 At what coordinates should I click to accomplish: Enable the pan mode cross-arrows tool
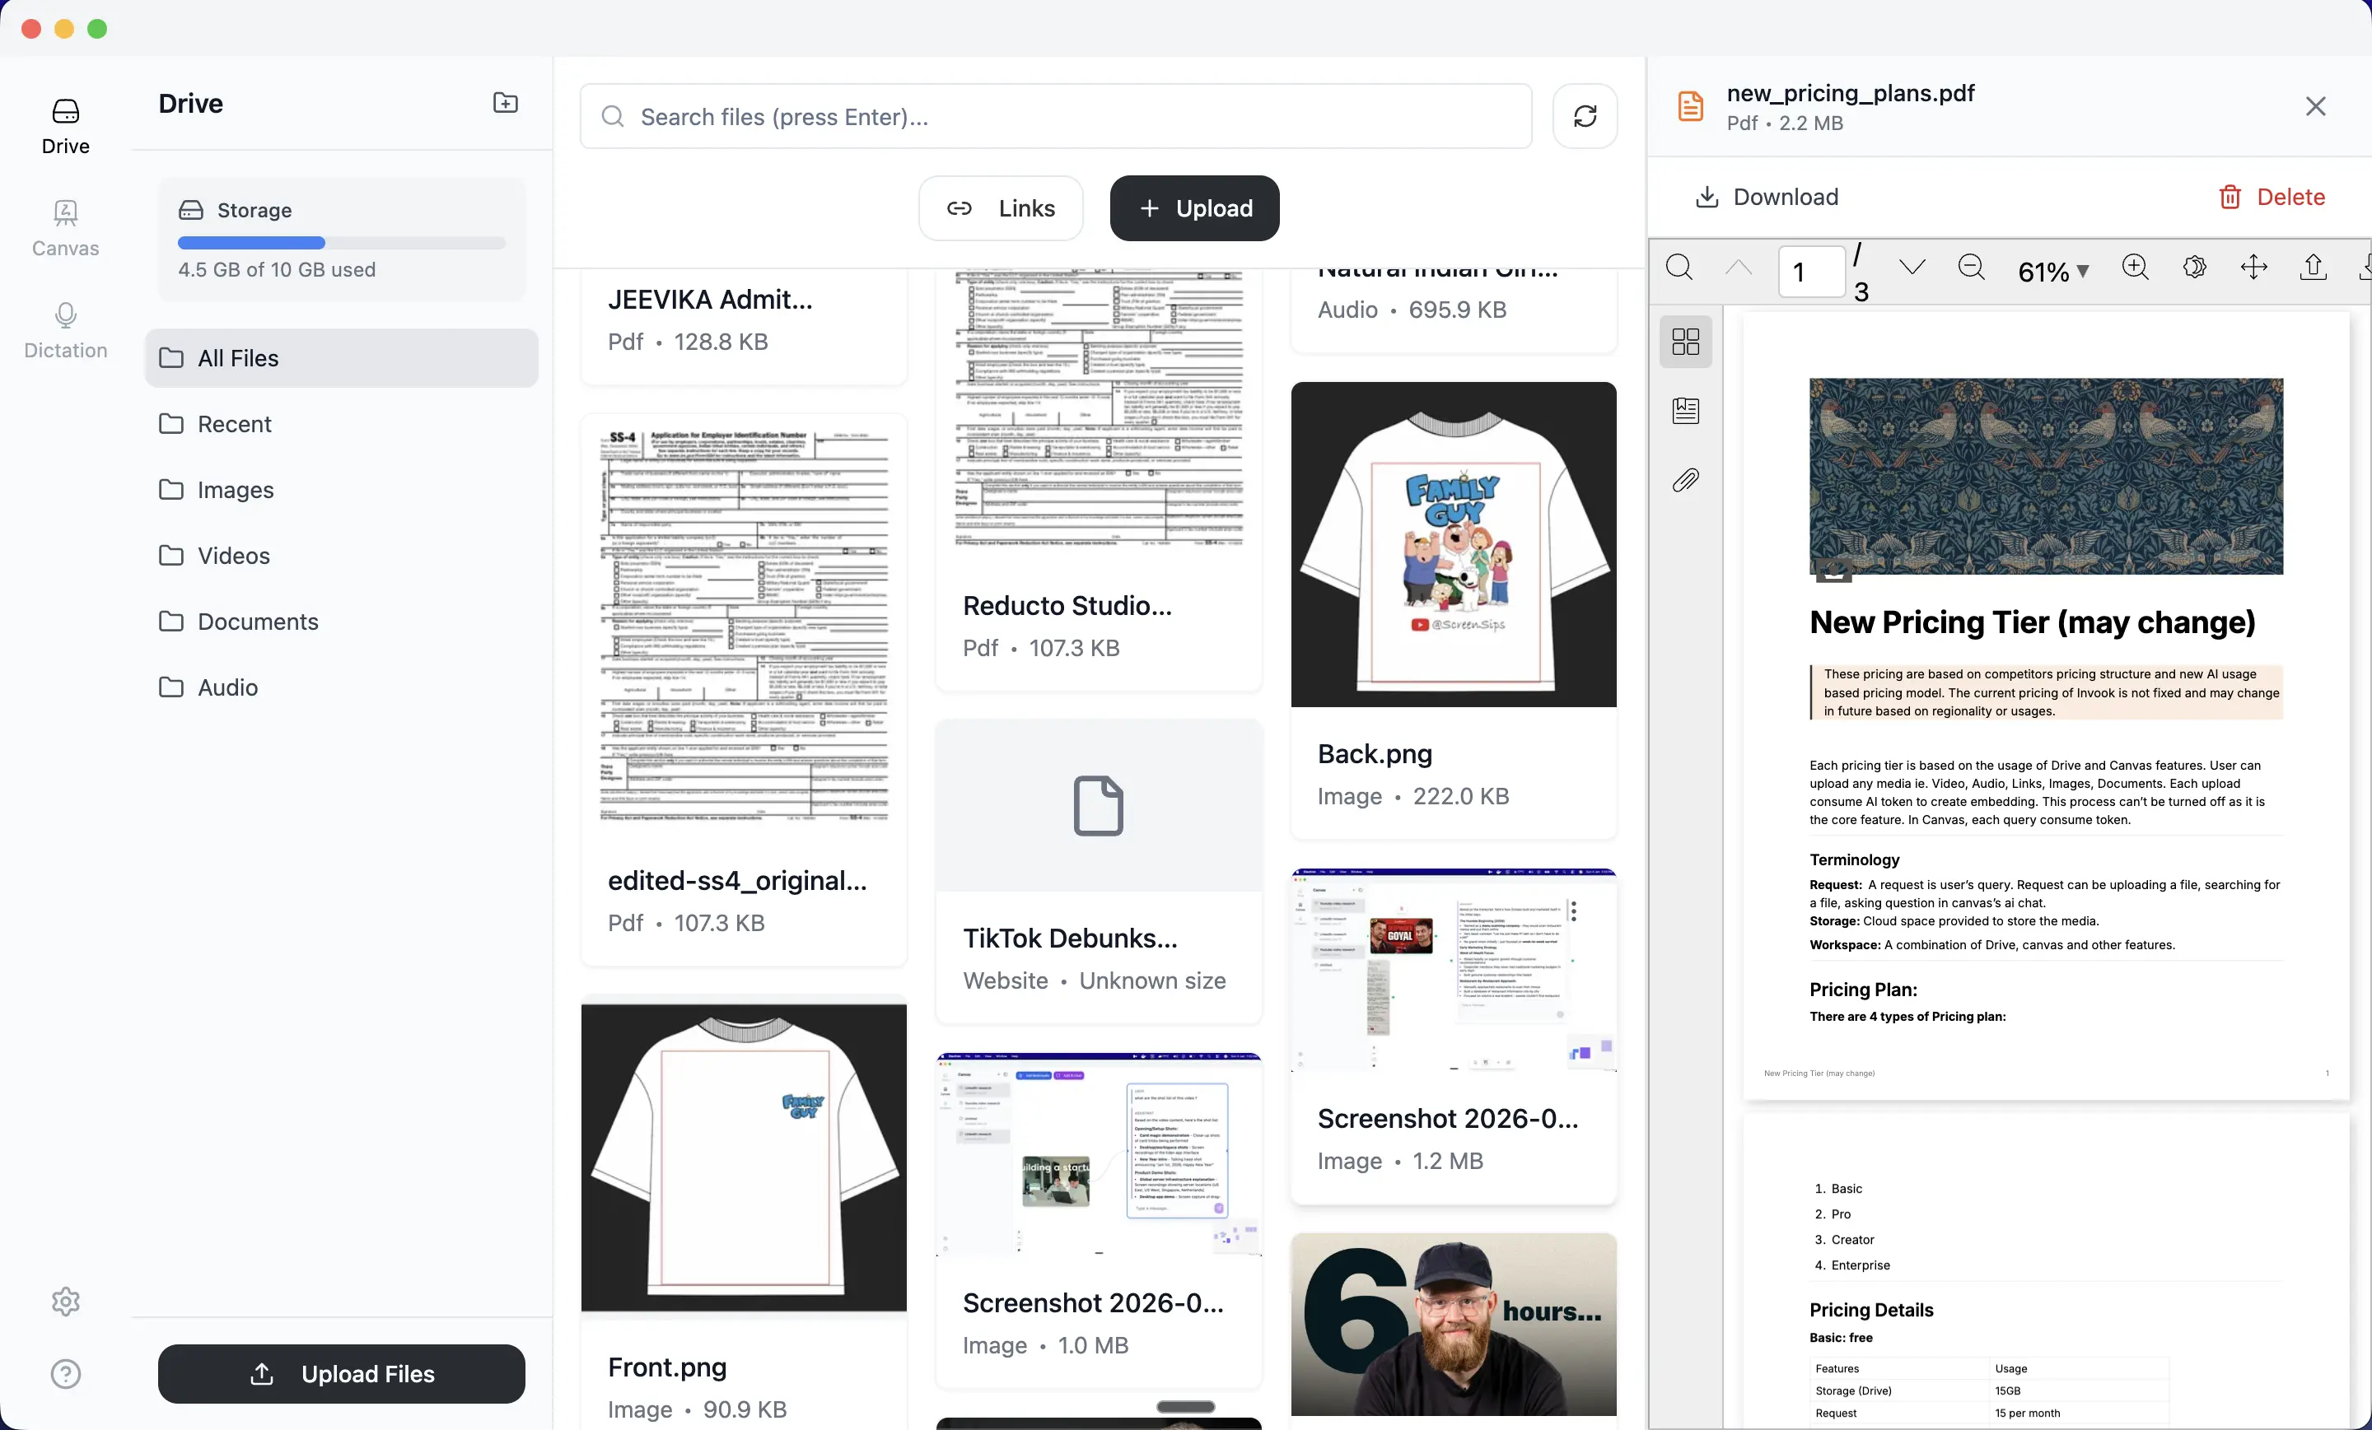(x=2253, y=268)
